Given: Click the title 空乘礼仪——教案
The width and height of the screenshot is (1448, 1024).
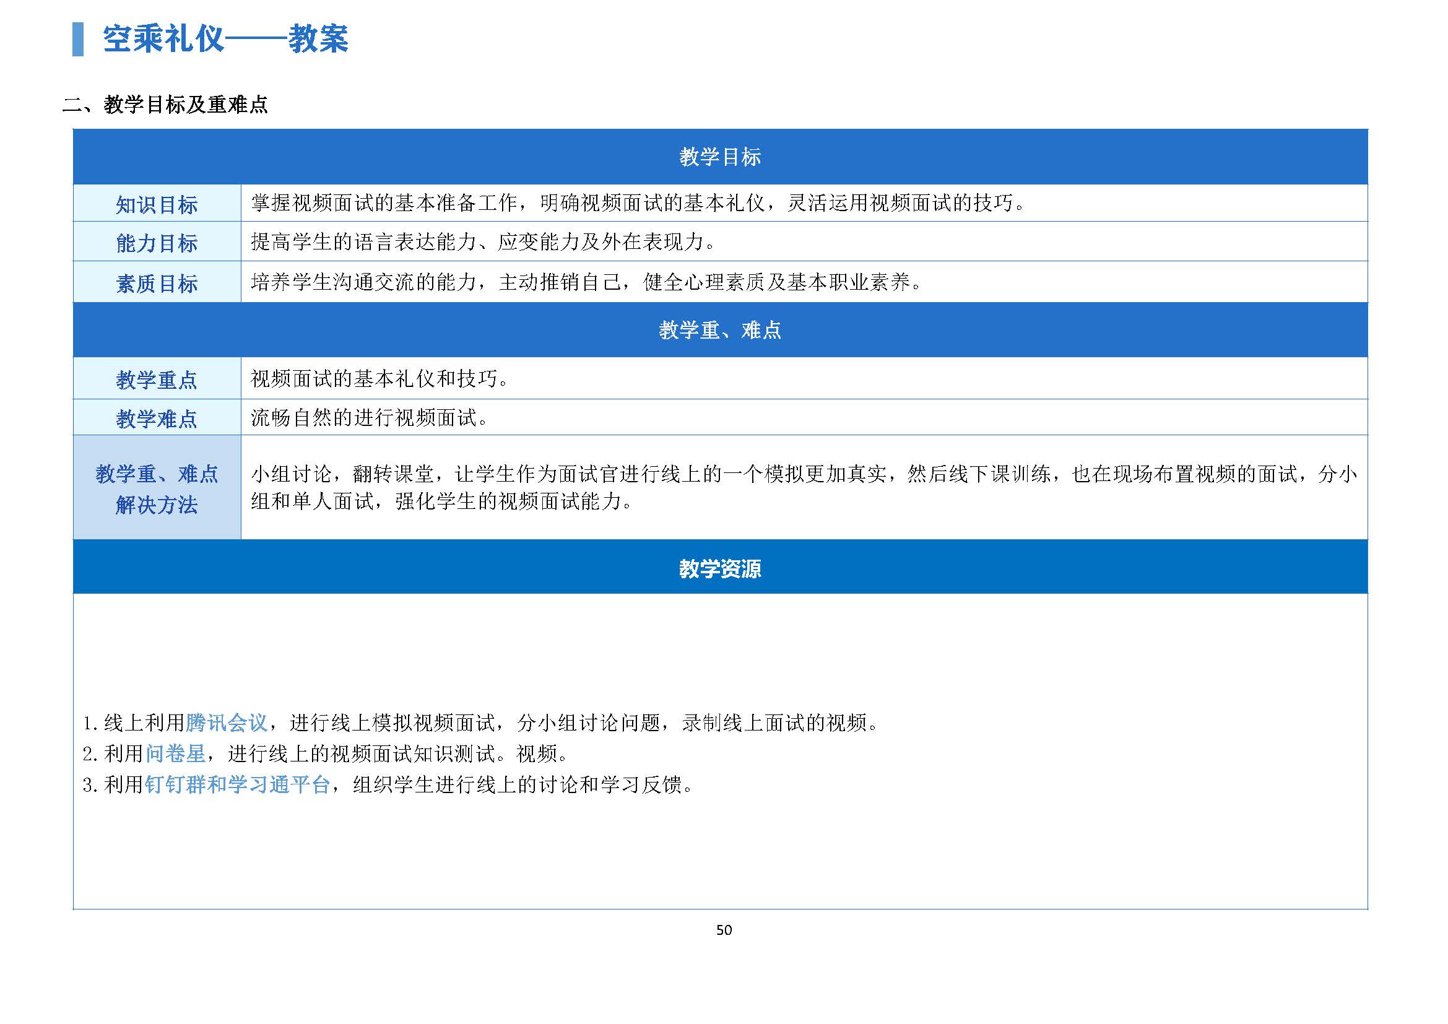Looking at the screenshot, I should pyautogui.click(x=225, y=39).
